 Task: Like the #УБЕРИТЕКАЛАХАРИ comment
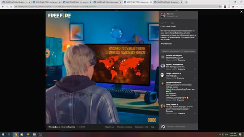click(x=195, y=60)
